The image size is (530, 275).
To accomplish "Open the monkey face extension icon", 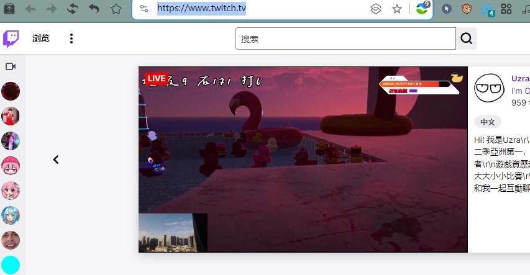I will tap(467, 9).
